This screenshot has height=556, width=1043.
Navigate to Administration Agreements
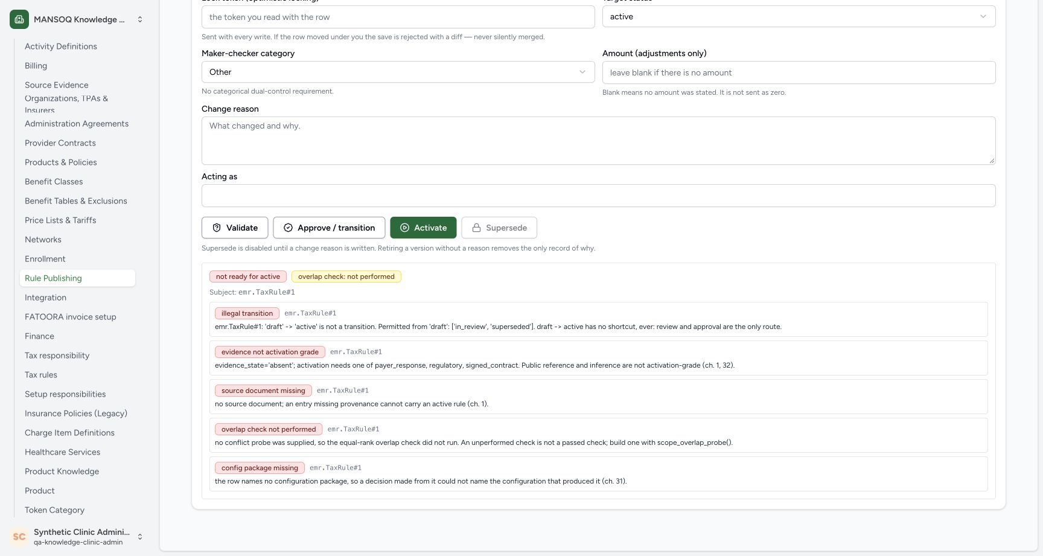point(77,124)
